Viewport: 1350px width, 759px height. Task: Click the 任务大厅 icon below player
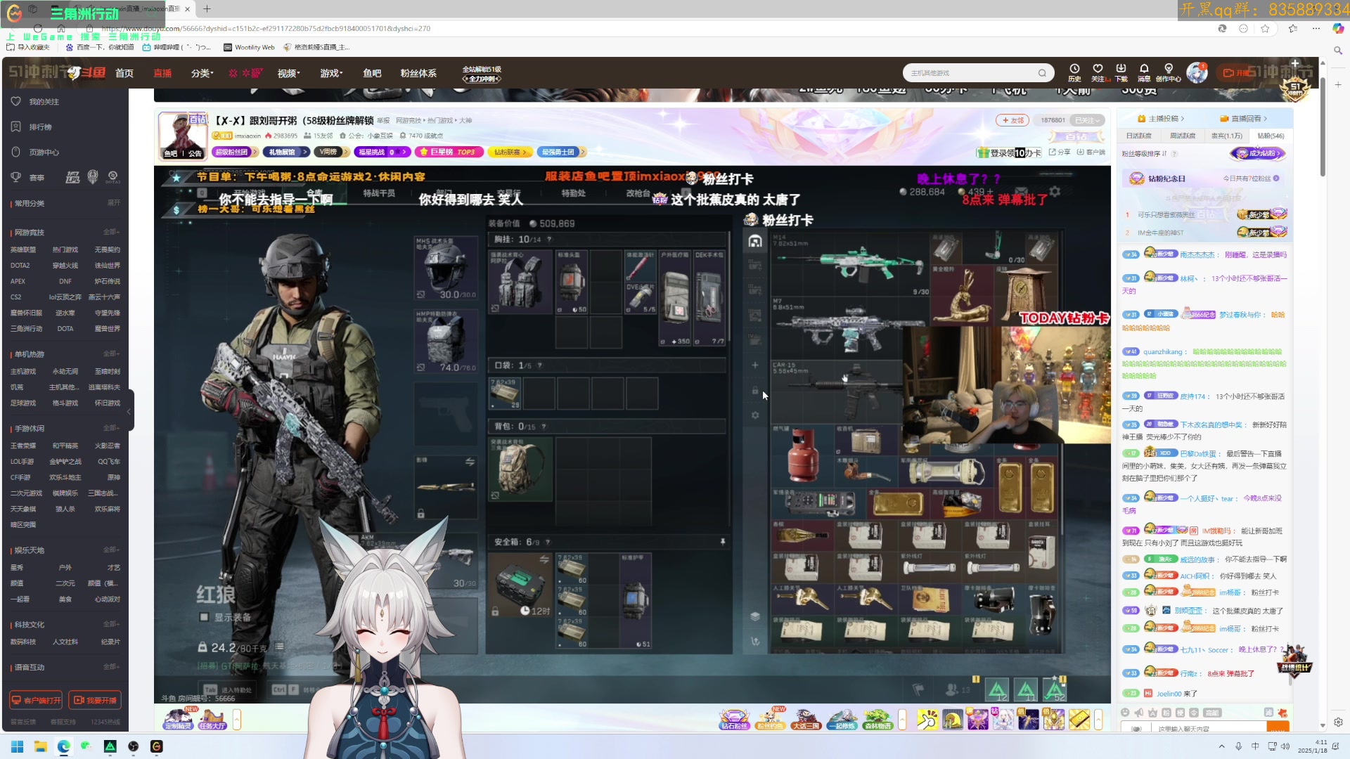(212, 720)
